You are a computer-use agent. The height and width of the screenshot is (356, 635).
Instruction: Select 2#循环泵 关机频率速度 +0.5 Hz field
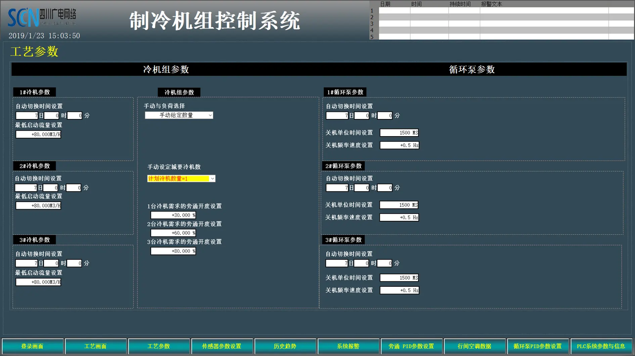pos(399,217)
